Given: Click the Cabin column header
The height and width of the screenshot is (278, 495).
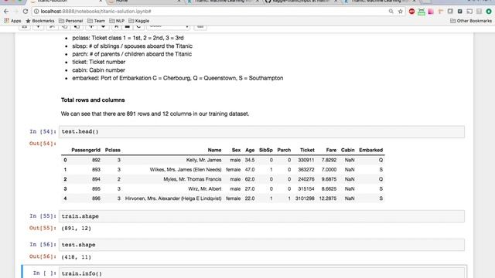Looking at the screenshot, I should click(347, 150).
